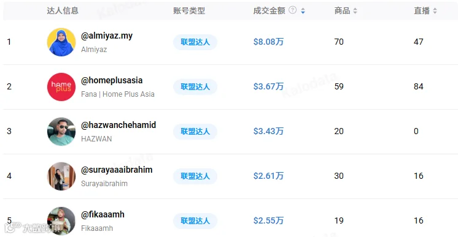
Task: Open the @surayaaaibrahim avatar photo
Action: pos(61,176)
